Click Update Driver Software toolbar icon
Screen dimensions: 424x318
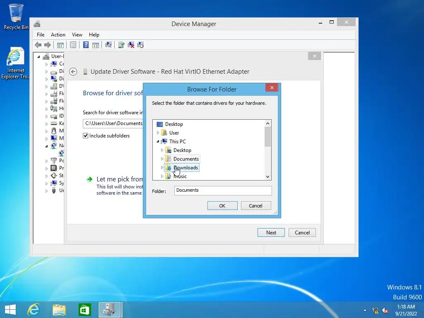(121, 45)
